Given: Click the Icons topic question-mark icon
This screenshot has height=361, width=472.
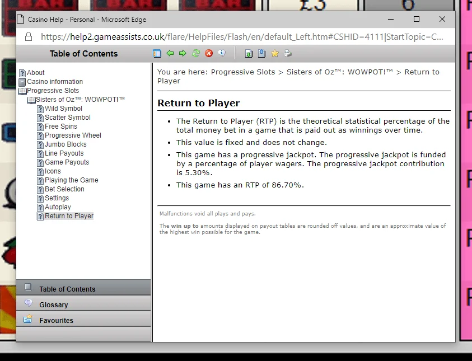Looking at the screenshot, I should [40, 172].
